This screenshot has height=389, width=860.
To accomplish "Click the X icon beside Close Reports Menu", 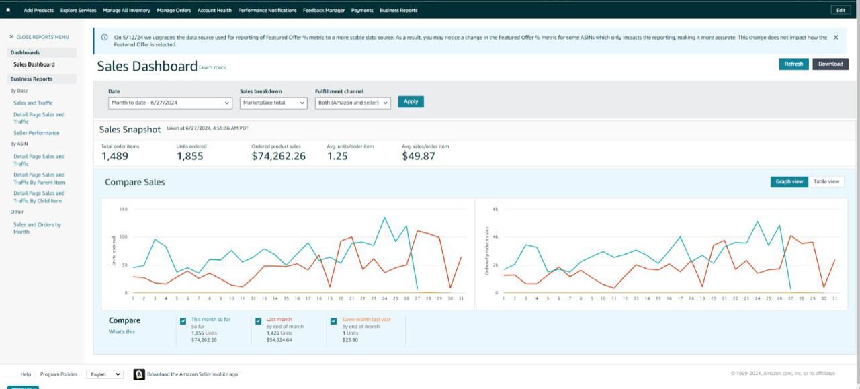I will (11, 37).
